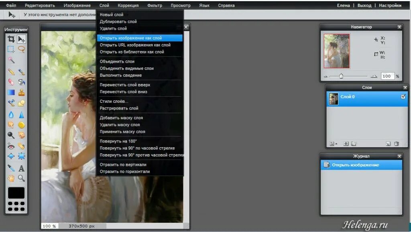This screenshot has width=411, height=232.
Task: Expand the layer settings toggle in Слои panel
Action: pyautogui.click(x=333, y=144)
